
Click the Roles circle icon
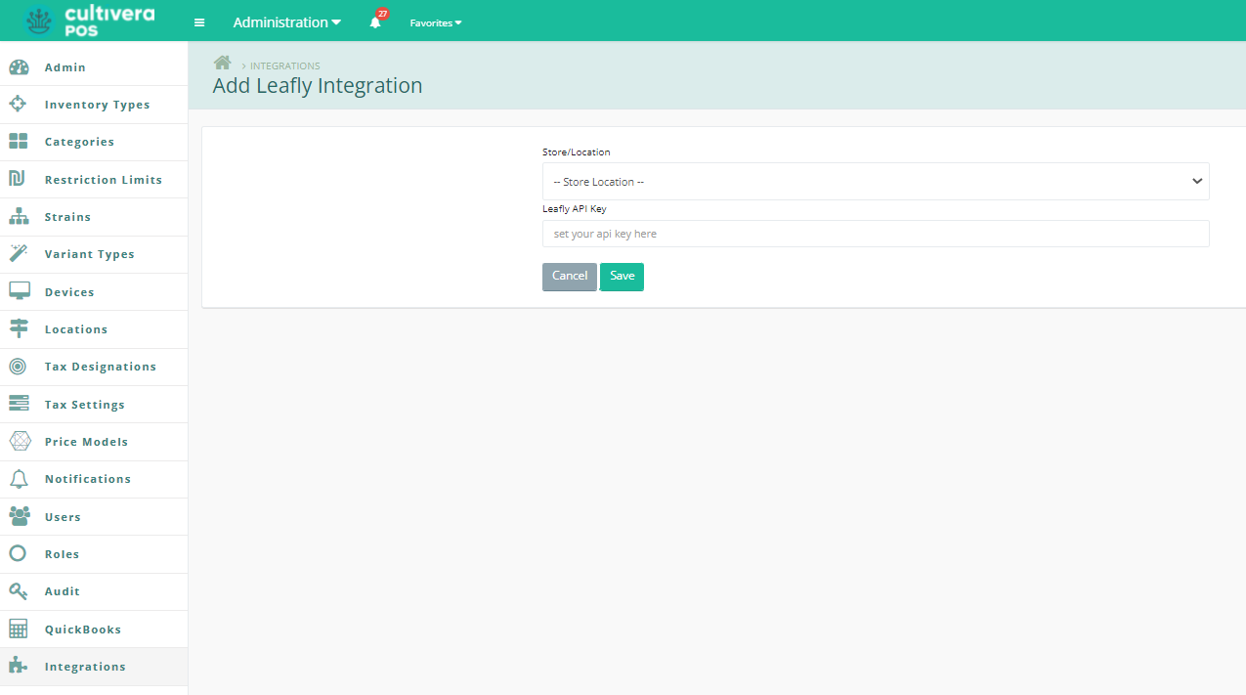18,553
